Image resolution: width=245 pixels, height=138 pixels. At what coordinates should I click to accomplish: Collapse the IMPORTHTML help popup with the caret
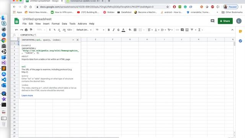click(73, 40)
